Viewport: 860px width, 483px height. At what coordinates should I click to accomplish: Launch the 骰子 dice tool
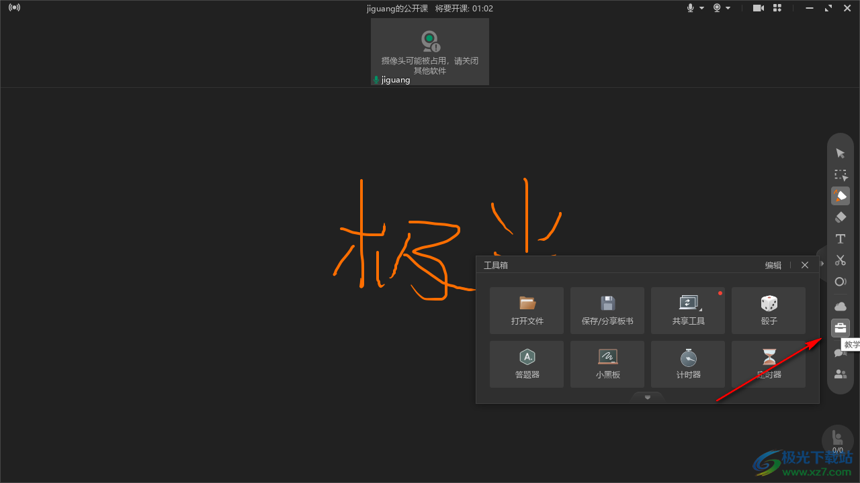[769, 311]
